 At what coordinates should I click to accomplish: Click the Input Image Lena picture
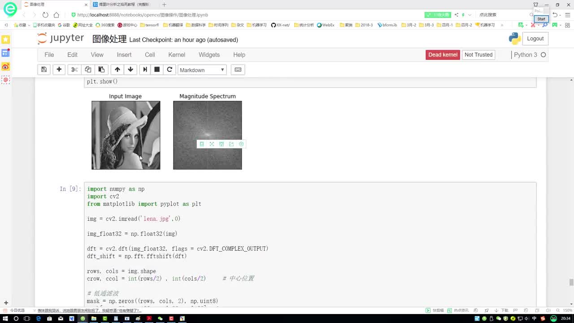click(126, 135)
